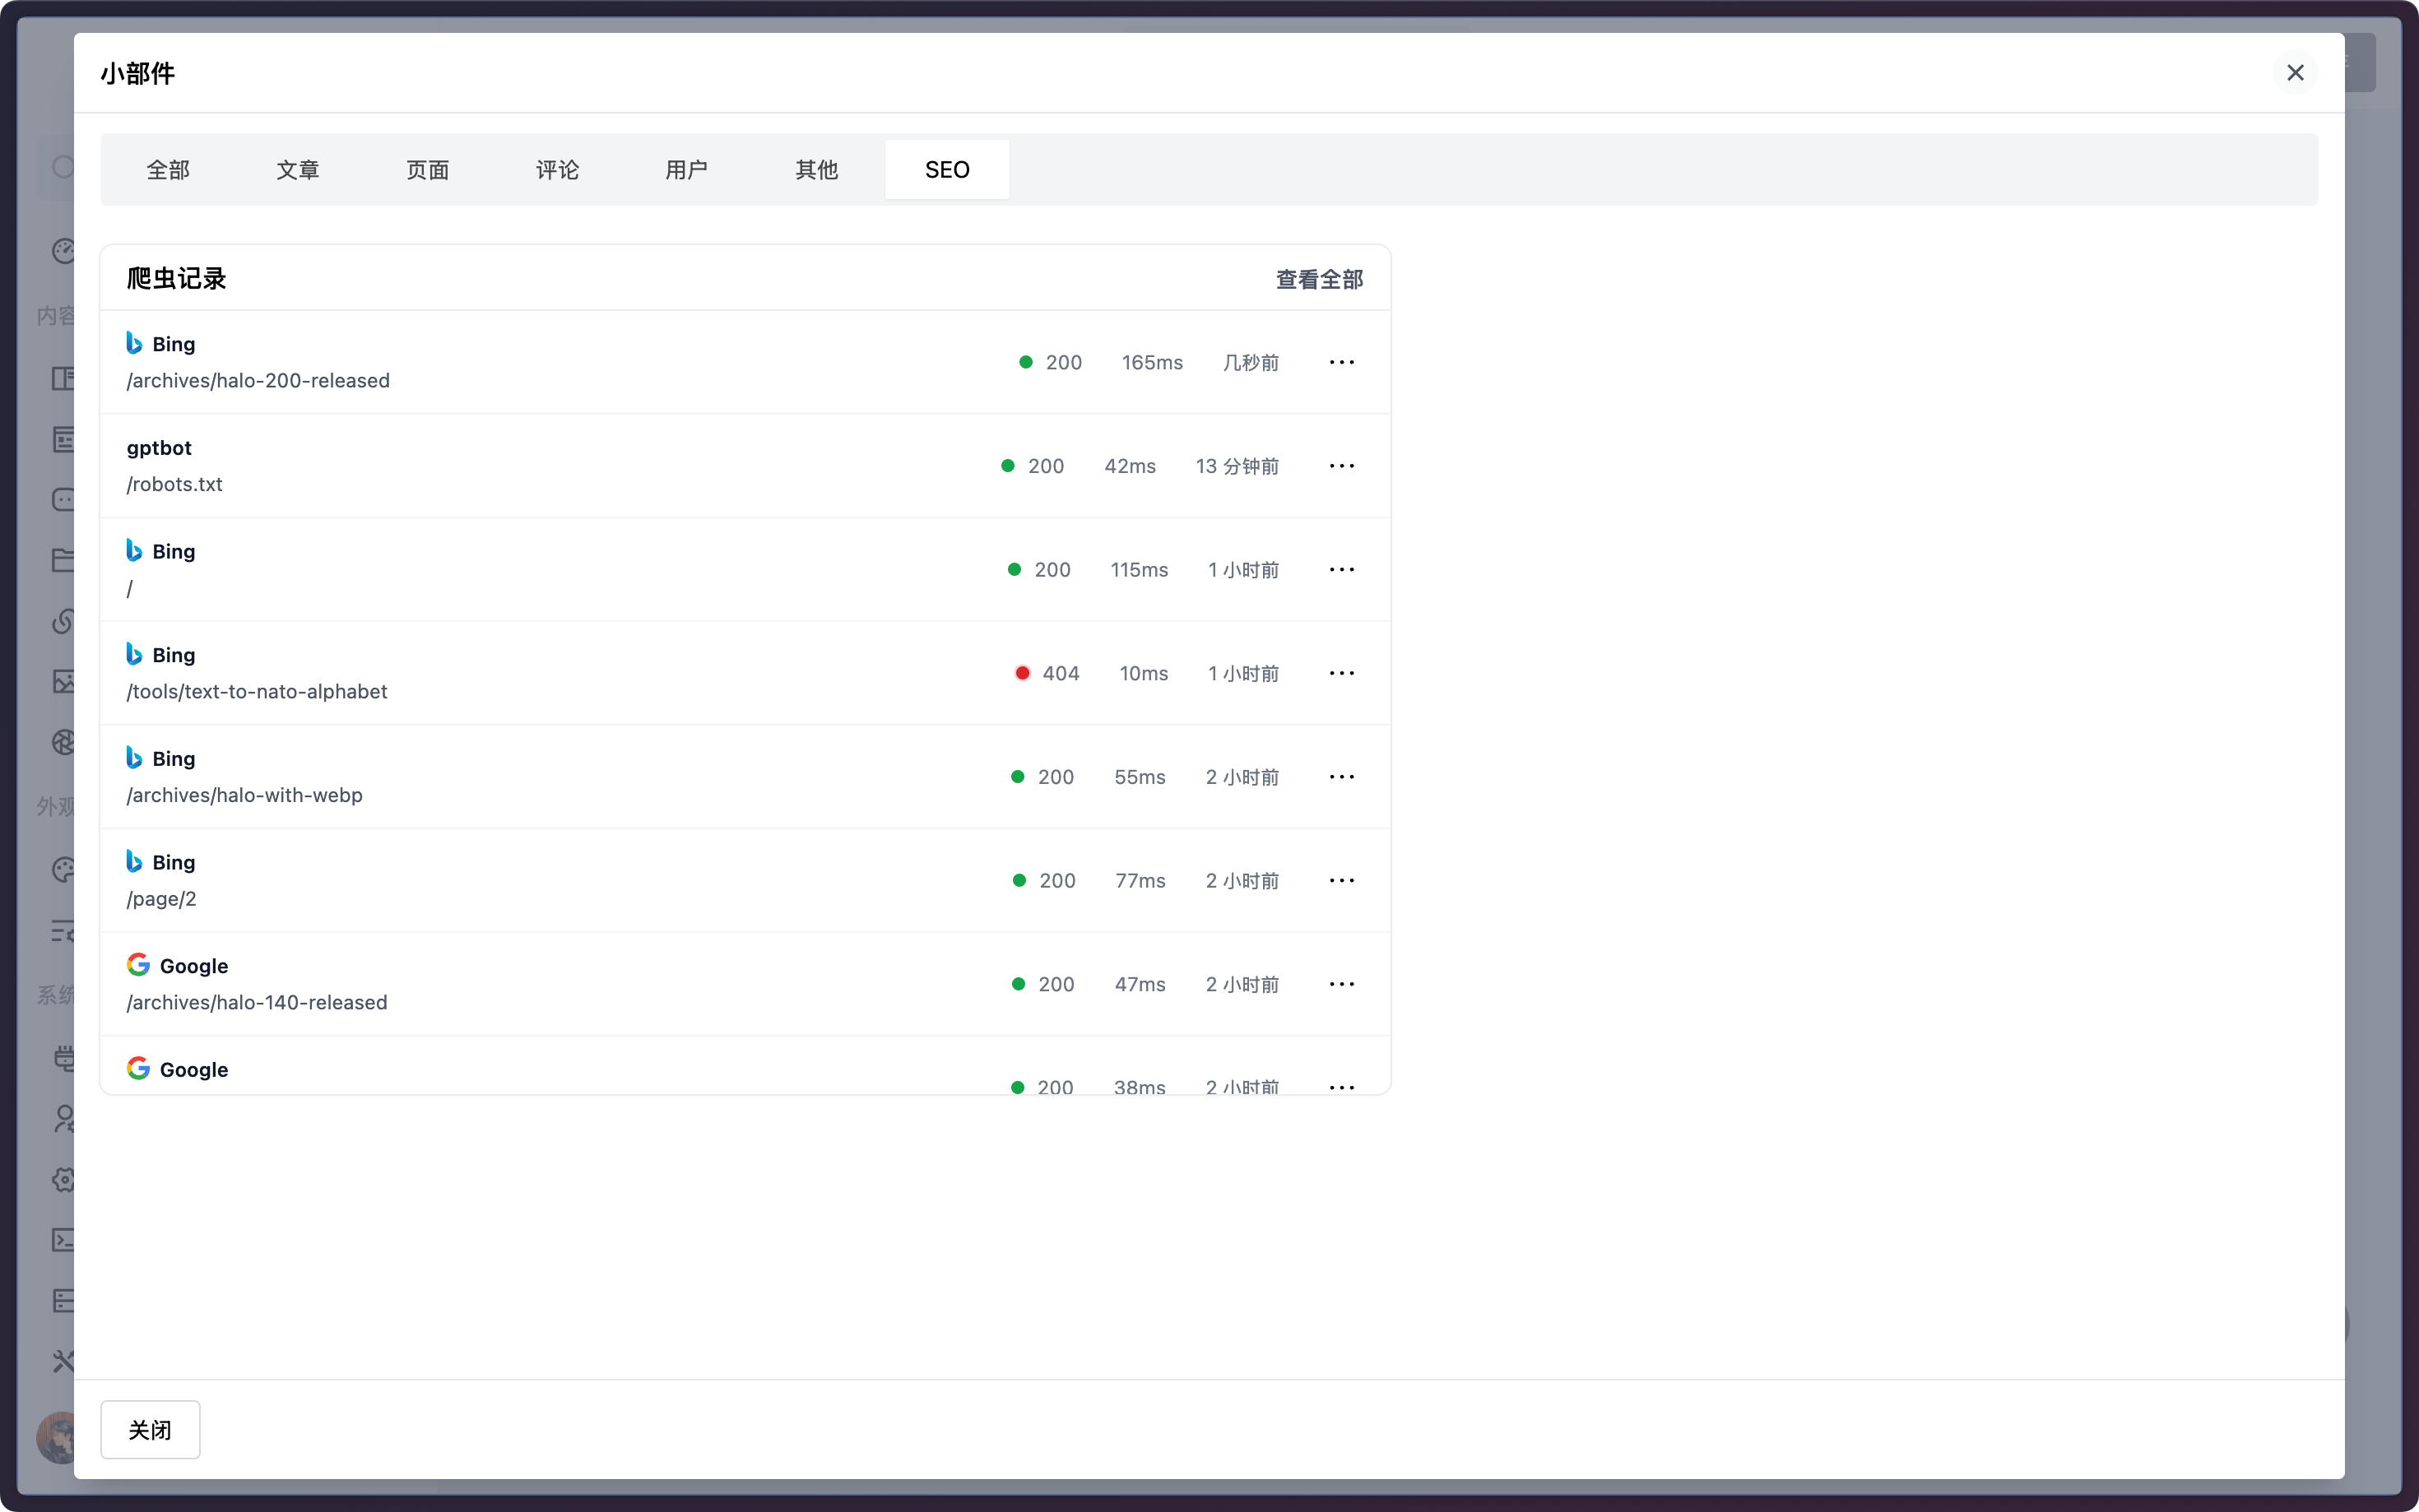
Task: Click the gptbot crawler name
Action: [x=159, y=448]
